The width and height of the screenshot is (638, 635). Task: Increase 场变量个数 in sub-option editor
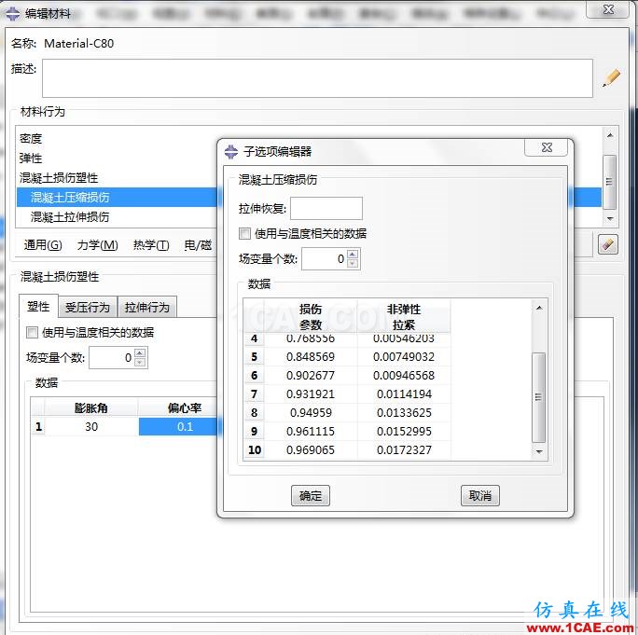point(353,255)
